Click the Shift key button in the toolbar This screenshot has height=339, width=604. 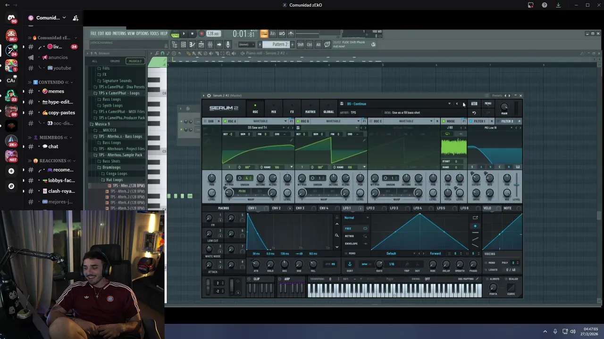tap(300, 44)
